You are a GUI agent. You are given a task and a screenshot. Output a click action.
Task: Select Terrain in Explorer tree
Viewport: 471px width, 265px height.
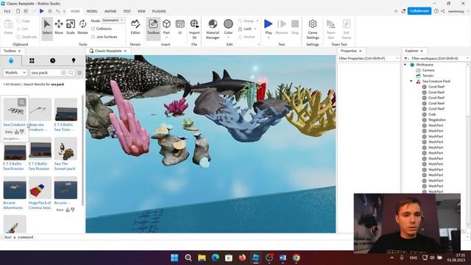(x=428, y=76)
